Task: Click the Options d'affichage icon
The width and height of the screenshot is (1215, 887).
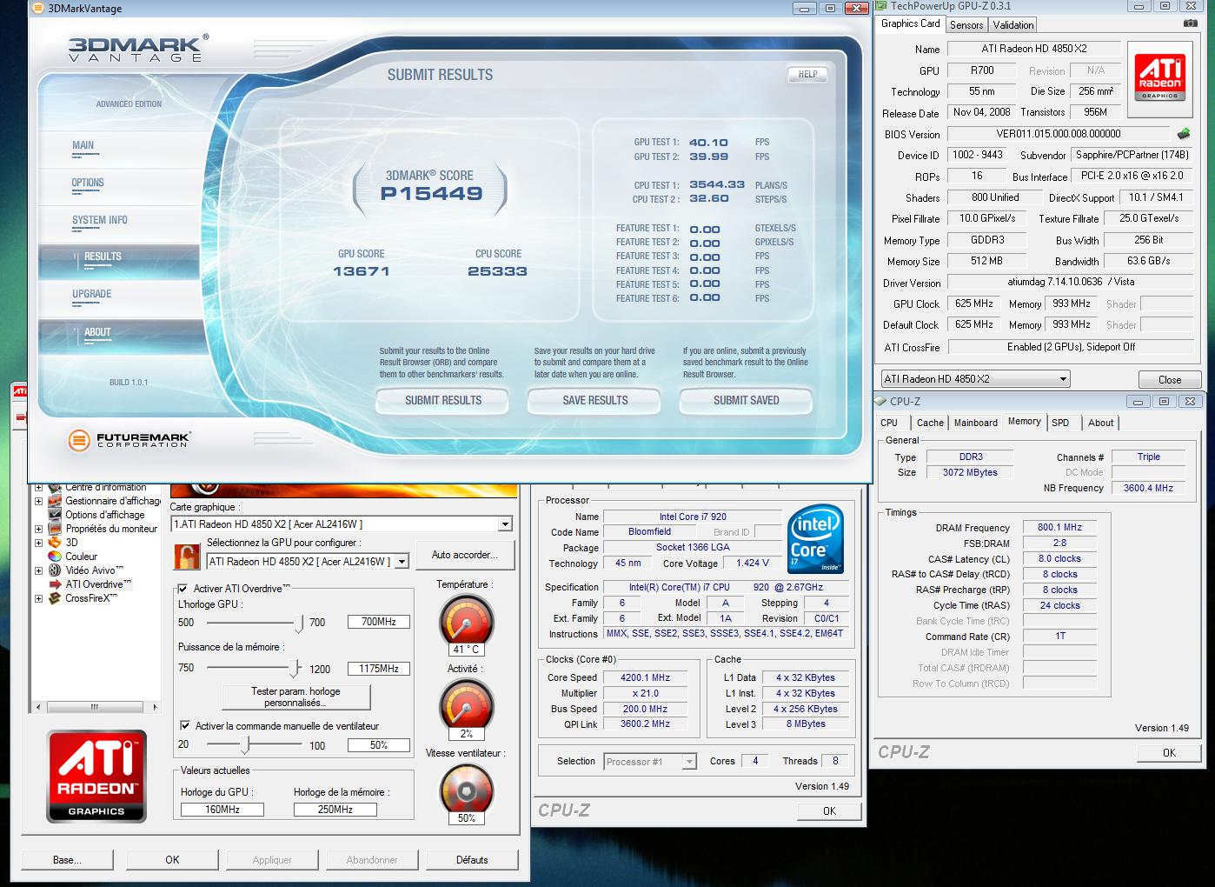Action: (55, 515)
